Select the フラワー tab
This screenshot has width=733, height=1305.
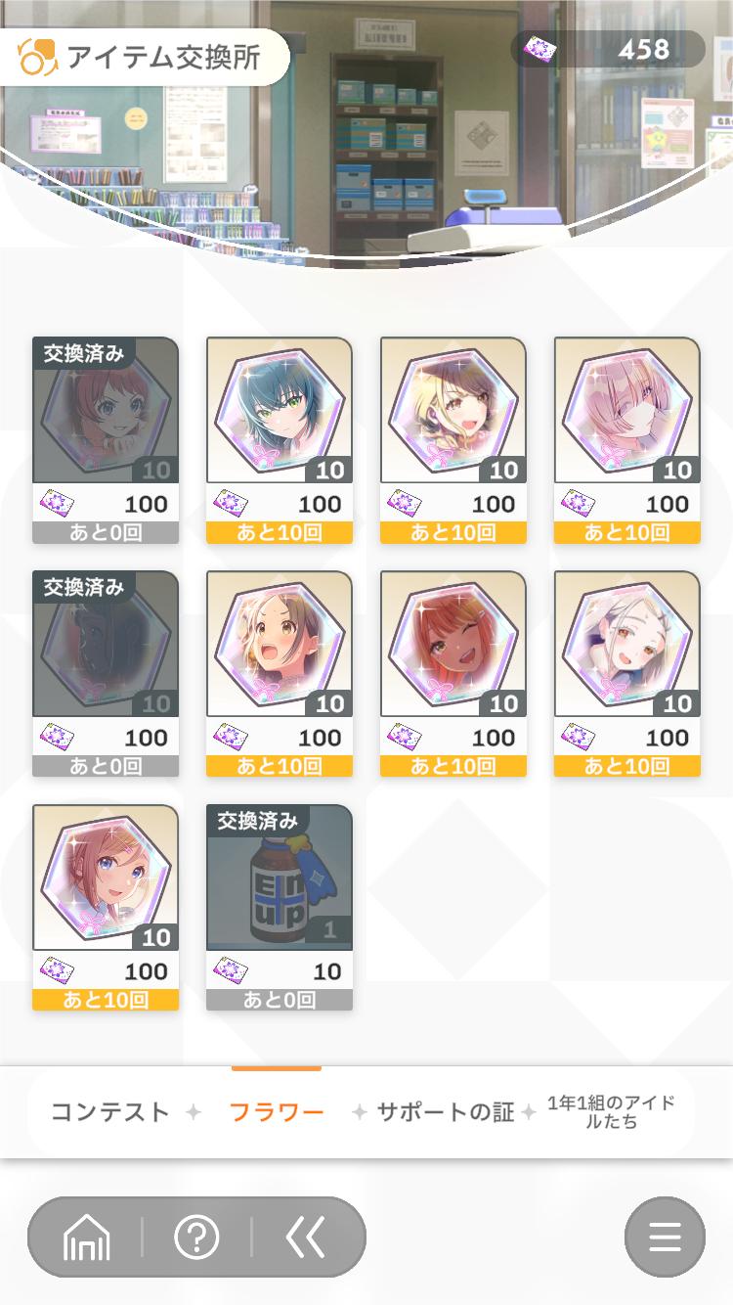[277, 1112]
